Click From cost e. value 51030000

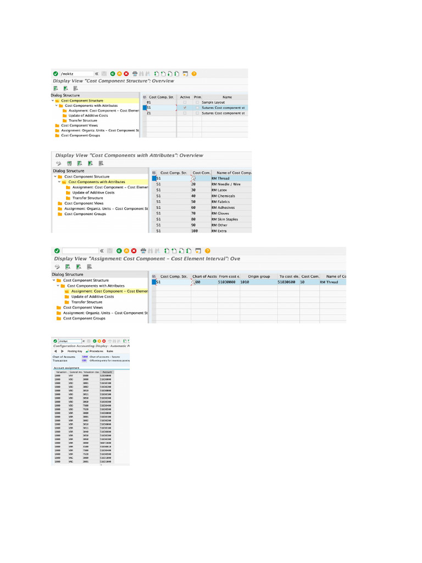(x=227, y=282)
